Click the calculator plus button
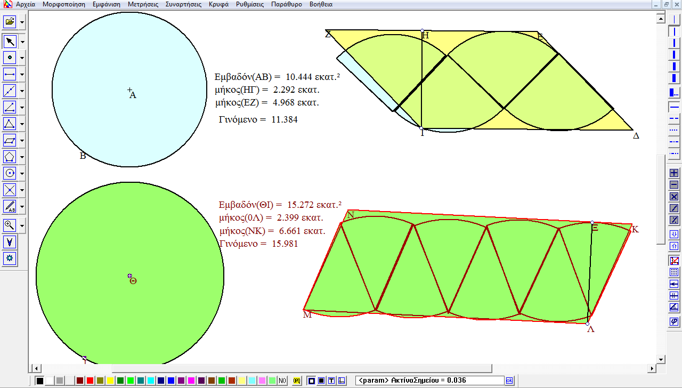Viewport: 682px width, 388px height. (674, 173)
